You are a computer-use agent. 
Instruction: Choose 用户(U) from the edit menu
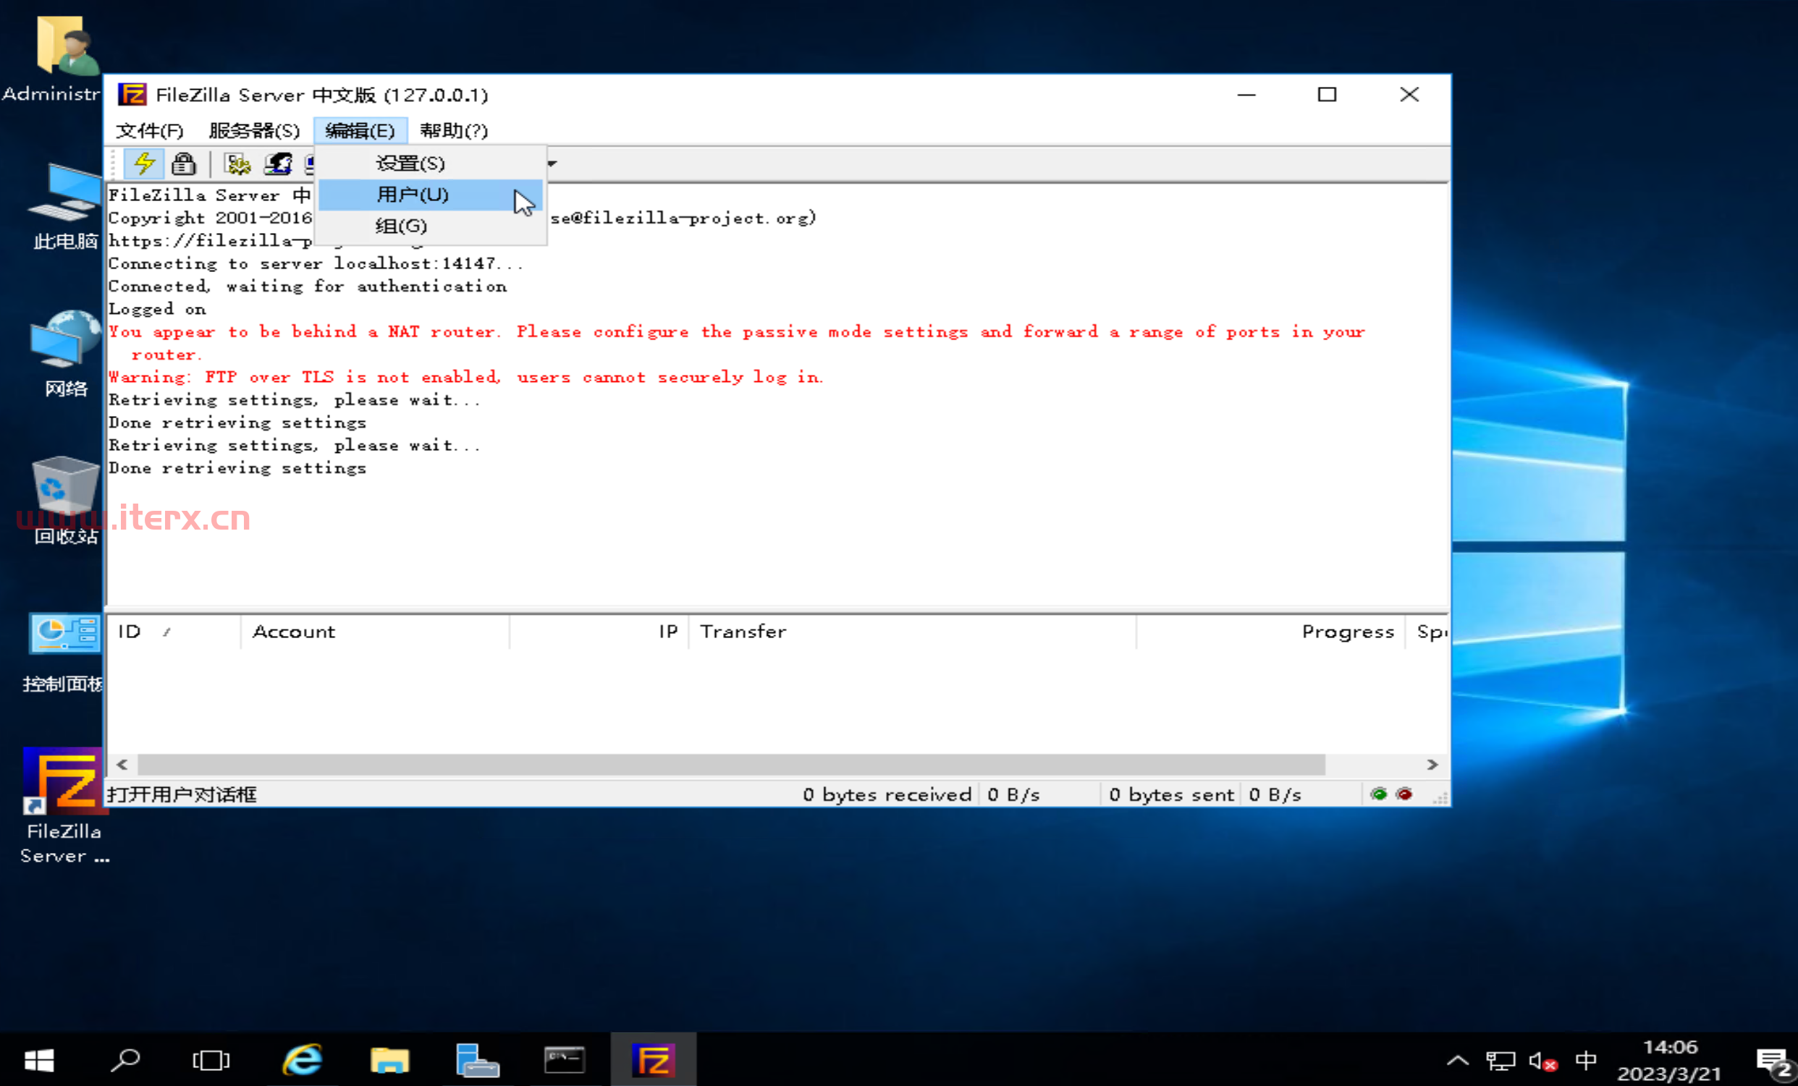coord(431,195)
